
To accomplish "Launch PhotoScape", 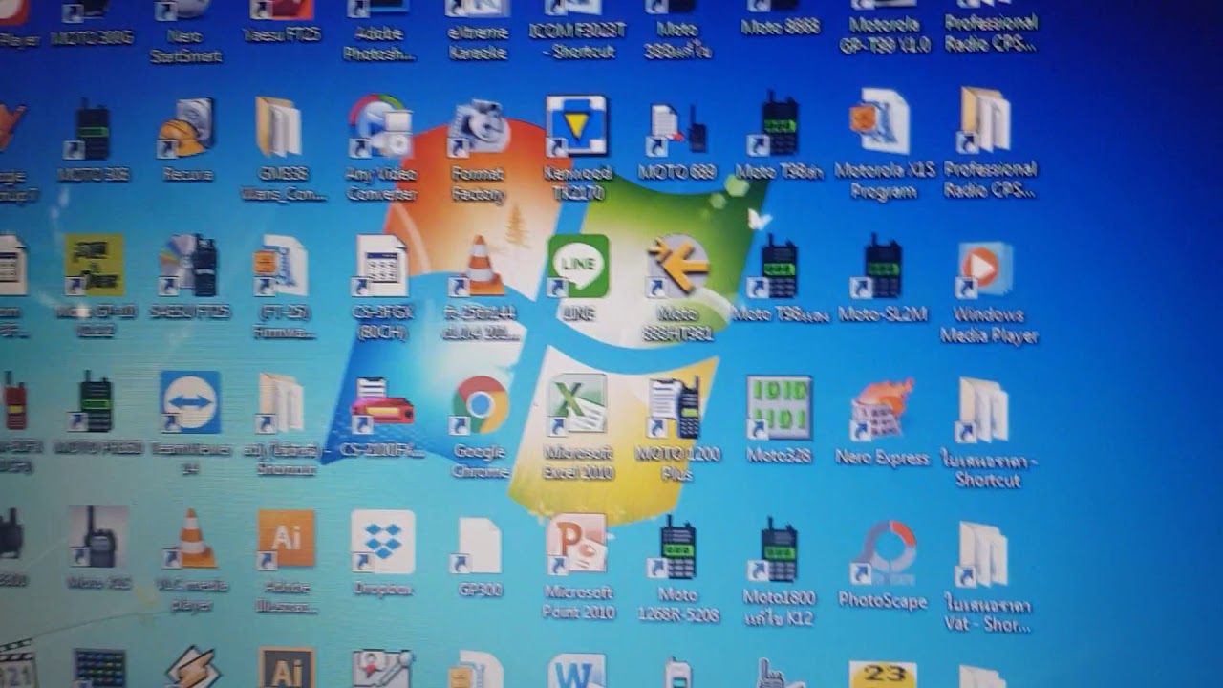I will coord(884,552).
